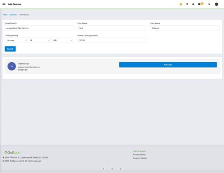Click the GotSport footer logo
This screenshot has width=224, height=173.
click(12, 153)
